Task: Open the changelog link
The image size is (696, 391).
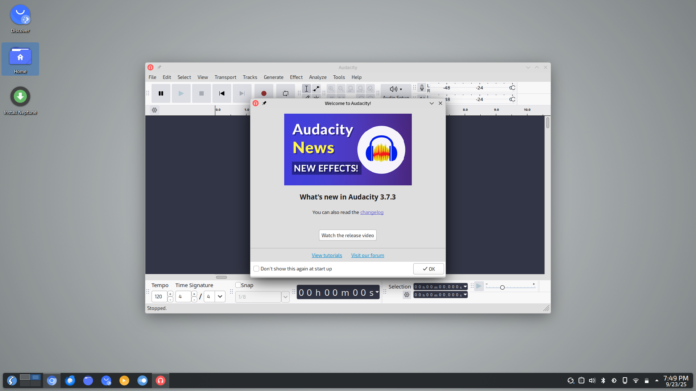Action: [372, 213]
